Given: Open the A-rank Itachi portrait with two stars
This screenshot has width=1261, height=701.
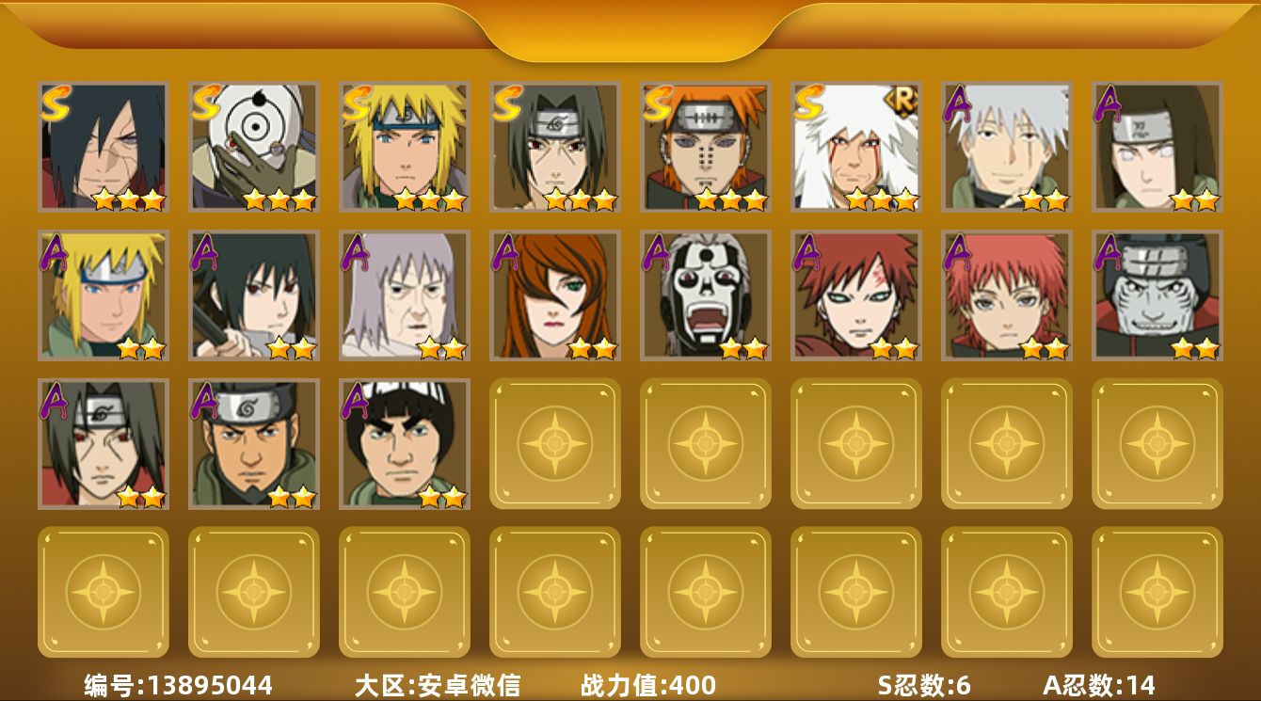Looking at the screenshot, I should point(104,444).
